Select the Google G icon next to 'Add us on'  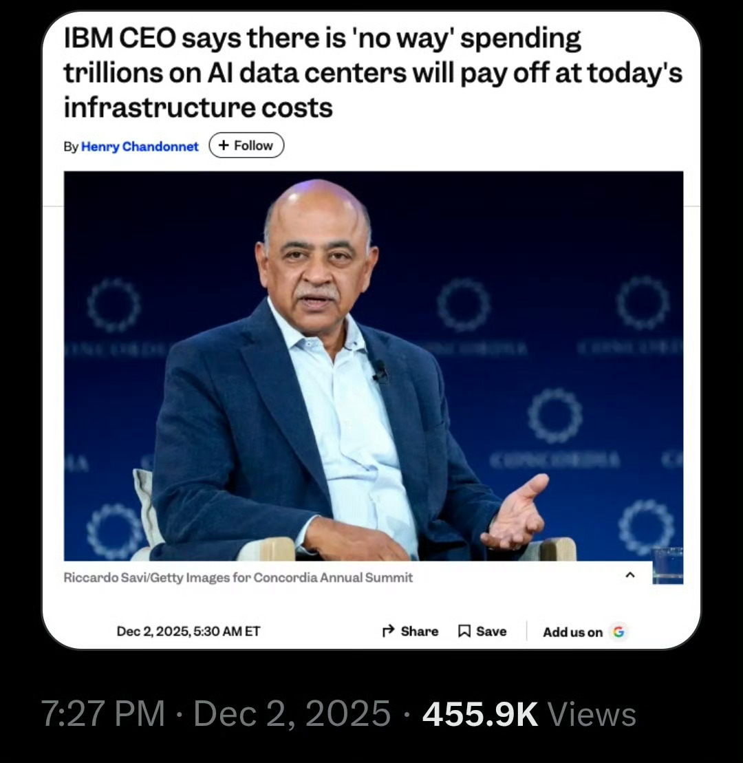pos(620,632)
